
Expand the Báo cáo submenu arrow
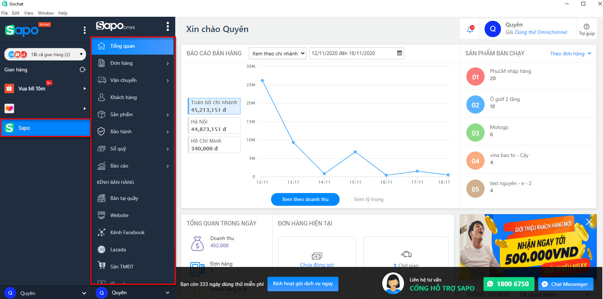(x=168, y=166)
